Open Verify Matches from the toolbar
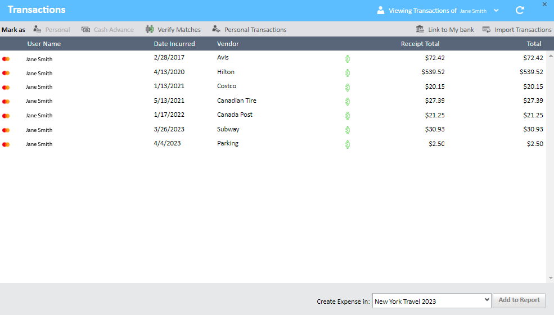 (173, 30)
